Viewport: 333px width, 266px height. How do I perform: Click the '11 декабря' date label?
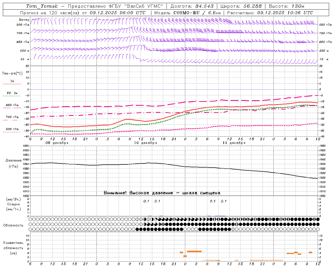click(234, 143)
